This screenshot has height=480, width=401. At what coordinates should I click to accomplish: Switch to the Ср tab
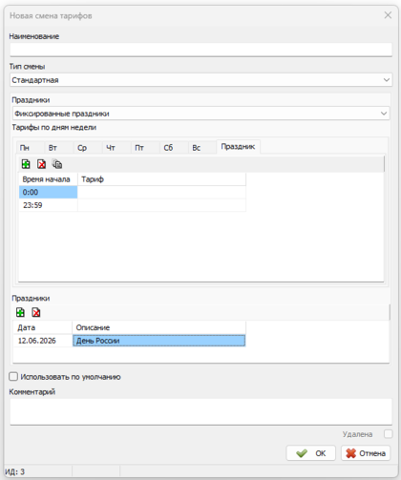(x=88, y=148)
